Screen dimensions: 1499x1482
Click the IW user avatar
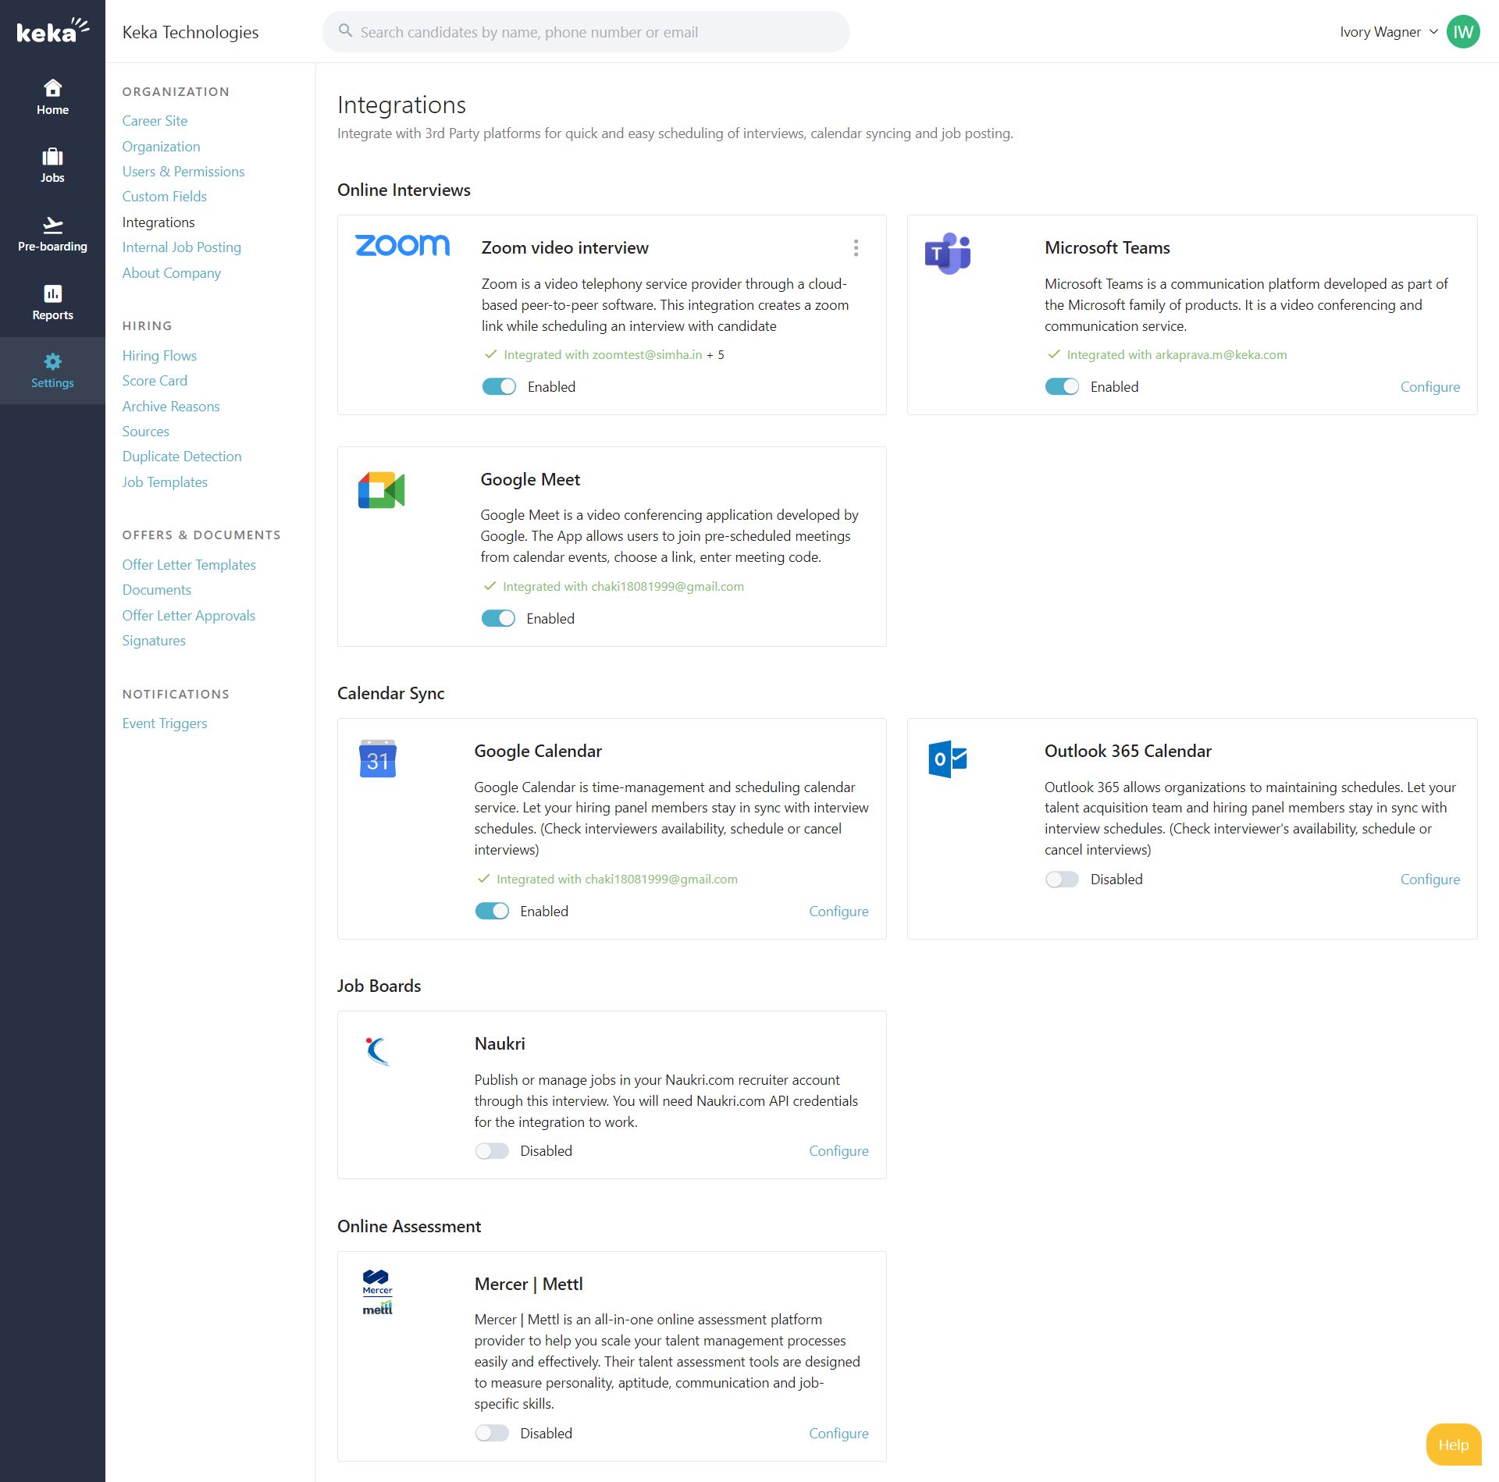point(1463,32)
